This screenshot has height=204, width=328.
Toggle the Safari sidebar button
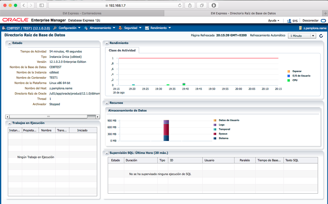[x=41, y=5]
